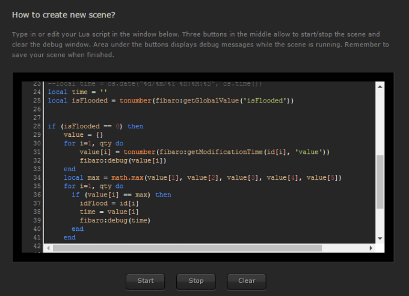
Task: Click the Start button
Action: pos(146,282)
